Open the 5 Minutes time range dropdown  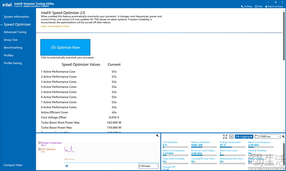click(x=148, y=166)
